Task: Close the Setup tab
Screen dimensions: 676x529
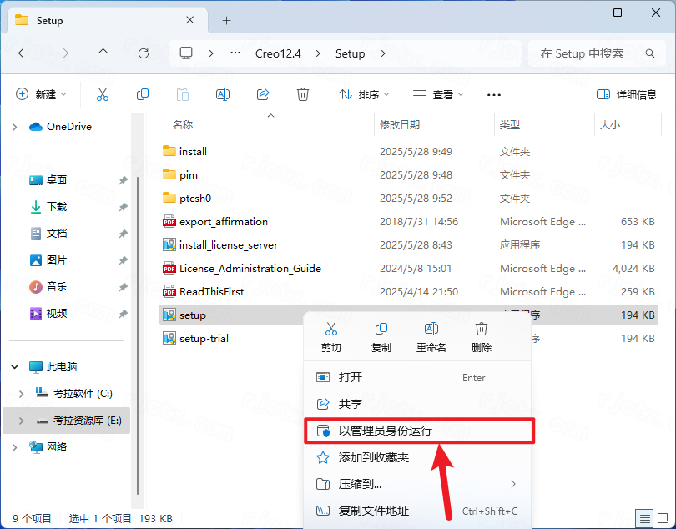Action: coord(189,20)
